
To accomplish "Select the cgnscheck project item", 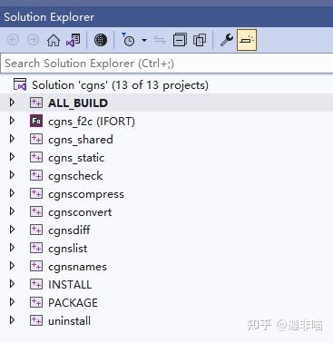I will coord(75,176).
